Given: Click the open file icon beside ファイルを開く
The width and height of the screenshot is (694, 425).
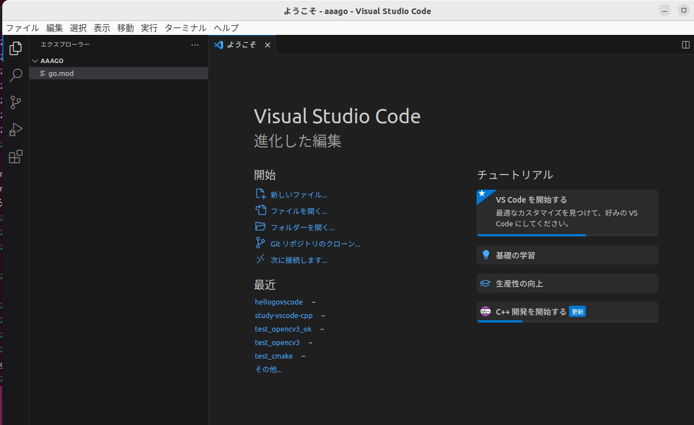Looking at the screenshot, I should pyautogui.click(x=260, y=210).
